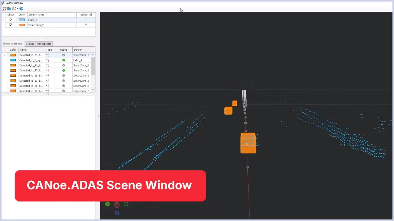394x221 pixels.
Task: Sort by Sensor Id column header
Action: 86,15
